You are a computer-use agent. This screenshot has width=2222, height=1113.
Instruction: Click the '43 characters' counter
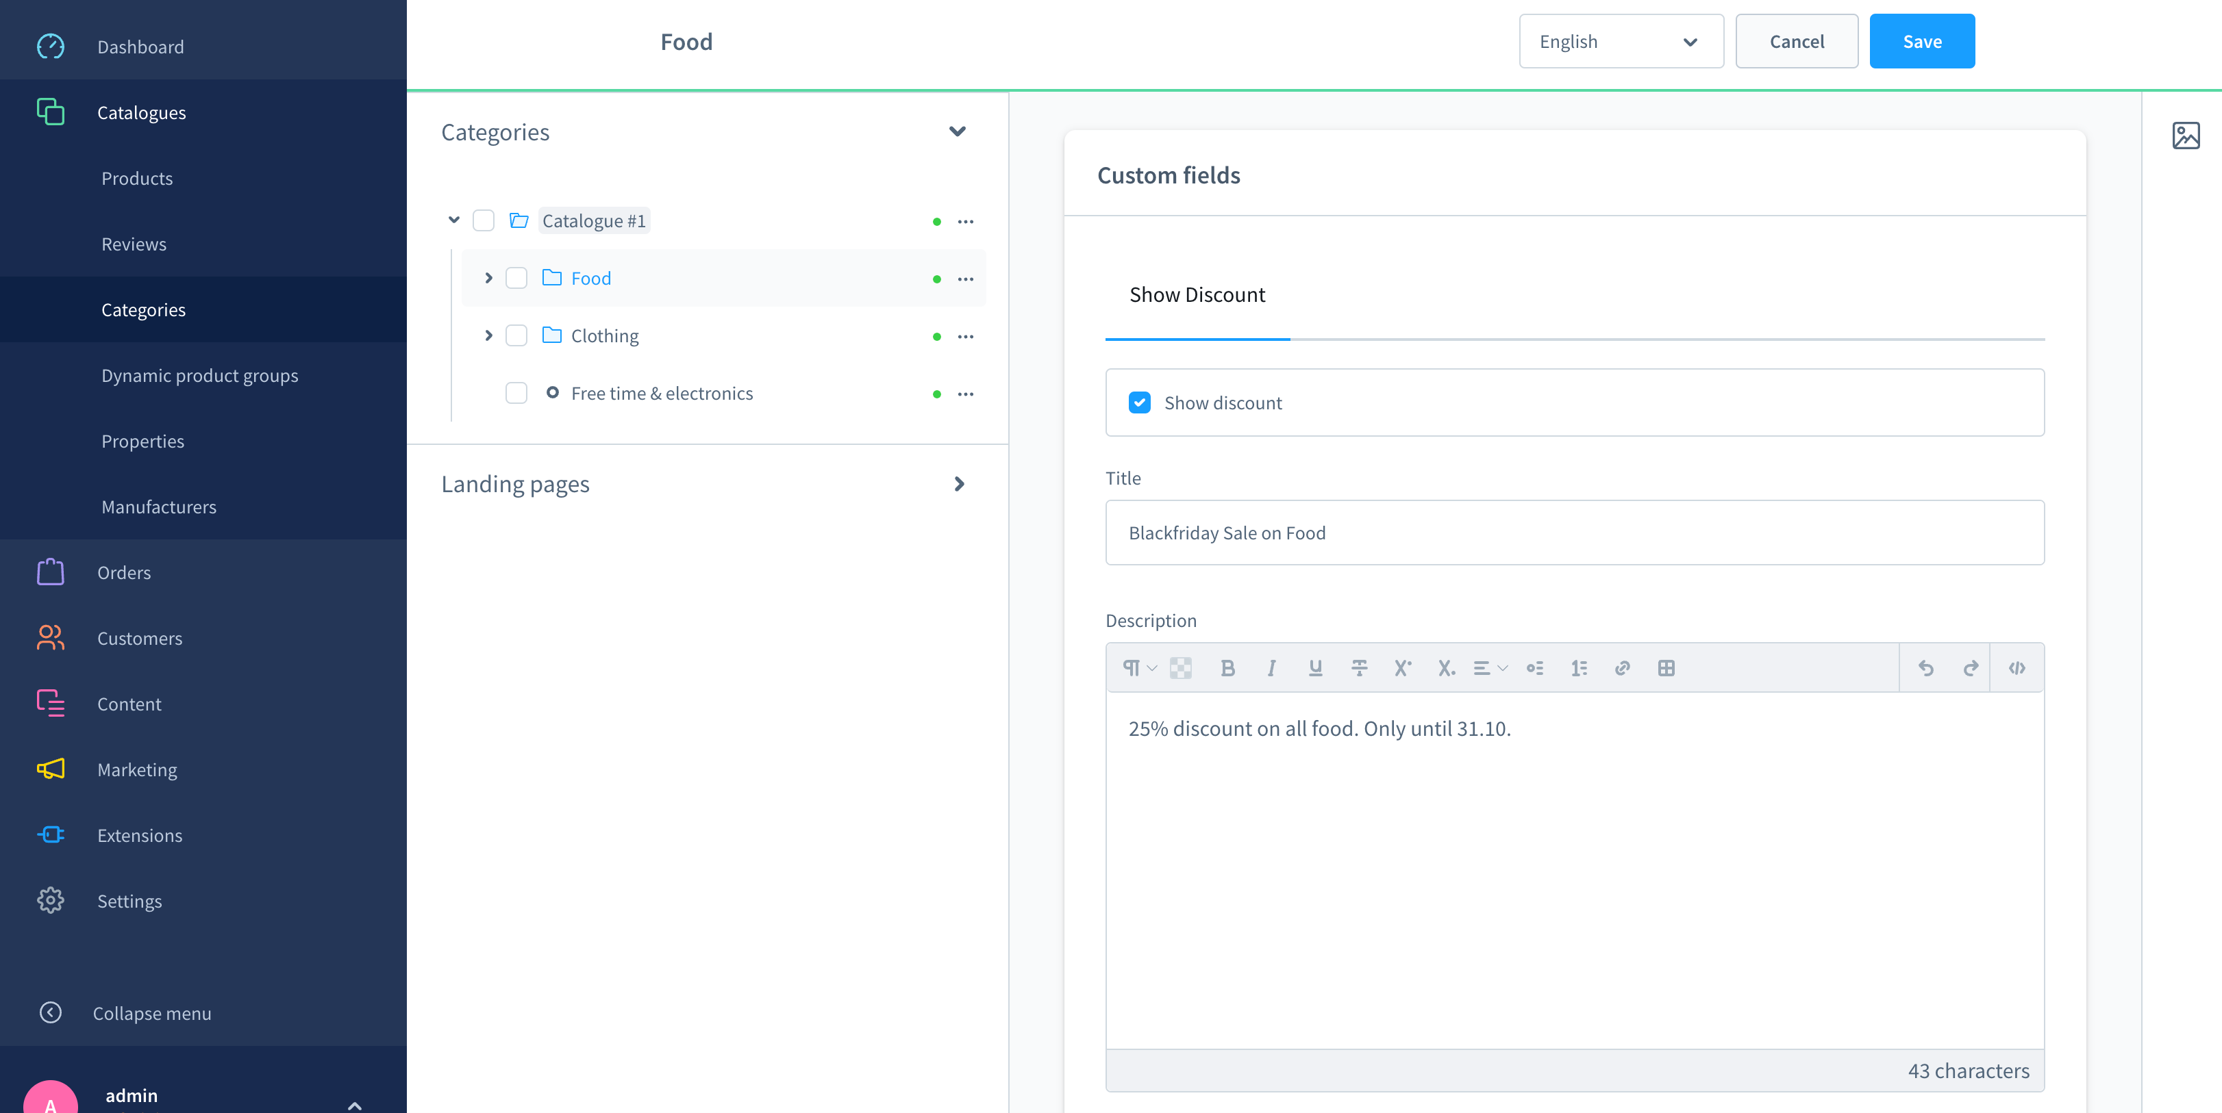pyautogui.click(x=1968, y=1071)
